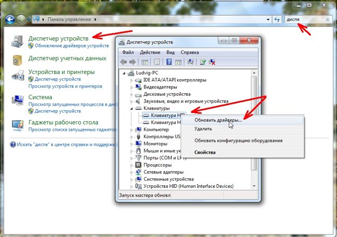The image size is (337, 237).
Task: Click the Control Panel icon in address bar
Action: [36, 19]
